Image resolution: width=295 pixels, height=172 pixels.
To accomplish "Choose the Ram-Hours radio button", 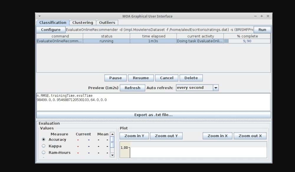I will (x=44, y=153).
